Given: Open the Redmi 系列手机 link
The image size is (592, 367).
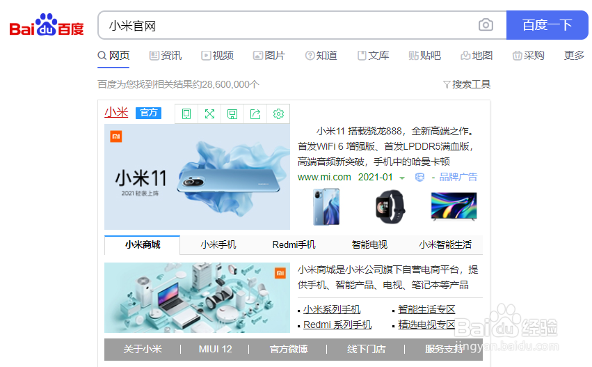Looking at the screenshot, I should [337, 325].
